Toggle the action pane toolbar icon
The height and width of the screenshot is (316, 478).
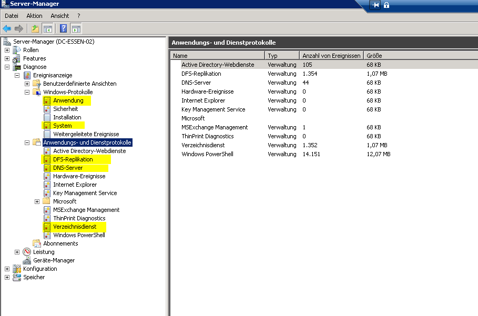tap(76, 28)
